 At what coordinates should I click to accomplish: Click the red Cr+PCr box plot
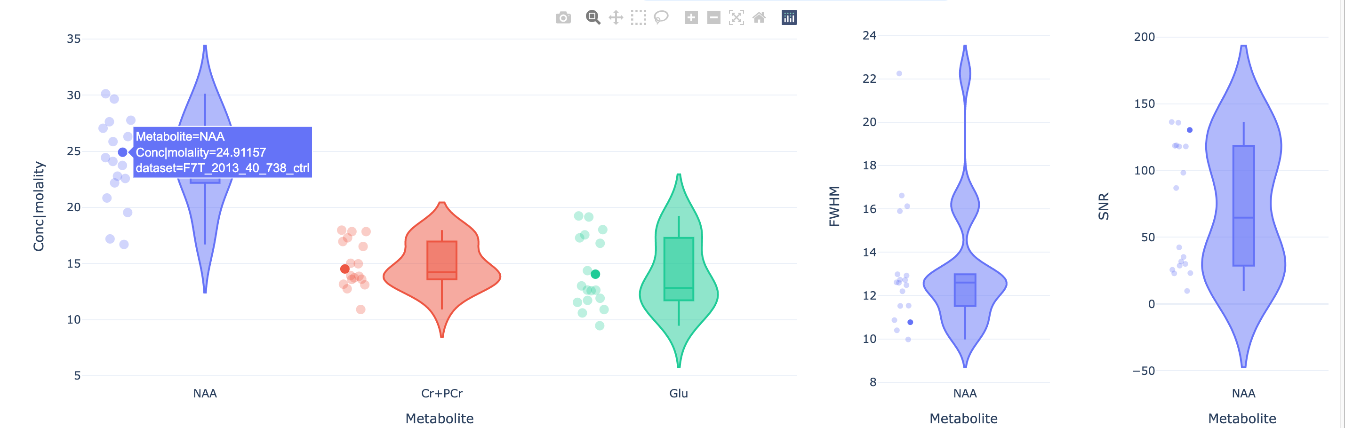pyautogui.click(x=442, y=260)
